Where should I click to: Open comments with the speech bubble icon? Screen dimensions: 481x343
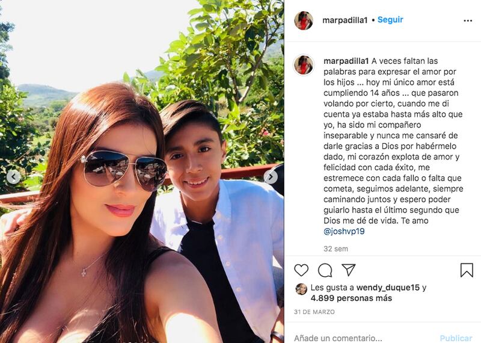click(x=325, y=270)
